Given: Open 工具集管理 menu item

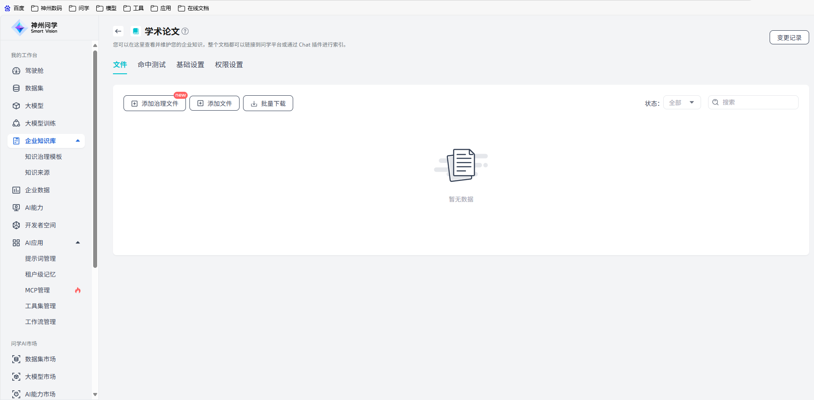Looking at the screenshot, I should 40,306.
